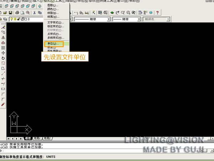Expand the lineweight 随层 dropdown

tap(139, 19)
